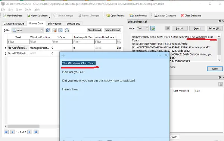This screenshot has height=141, width=224.
Task: Click the Save Project button
Action: 138,16
